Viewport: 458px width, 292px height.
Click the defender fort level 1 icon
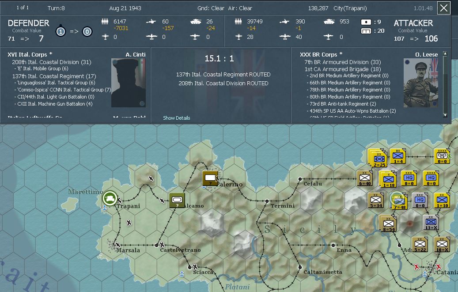point(61,31)
